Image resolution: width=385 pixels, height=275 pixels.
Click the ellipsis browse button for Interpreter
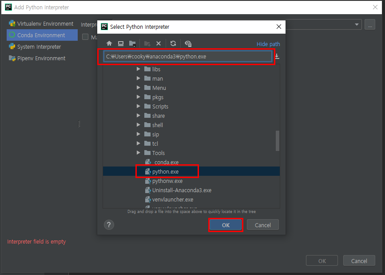click(x=370, y=24)
